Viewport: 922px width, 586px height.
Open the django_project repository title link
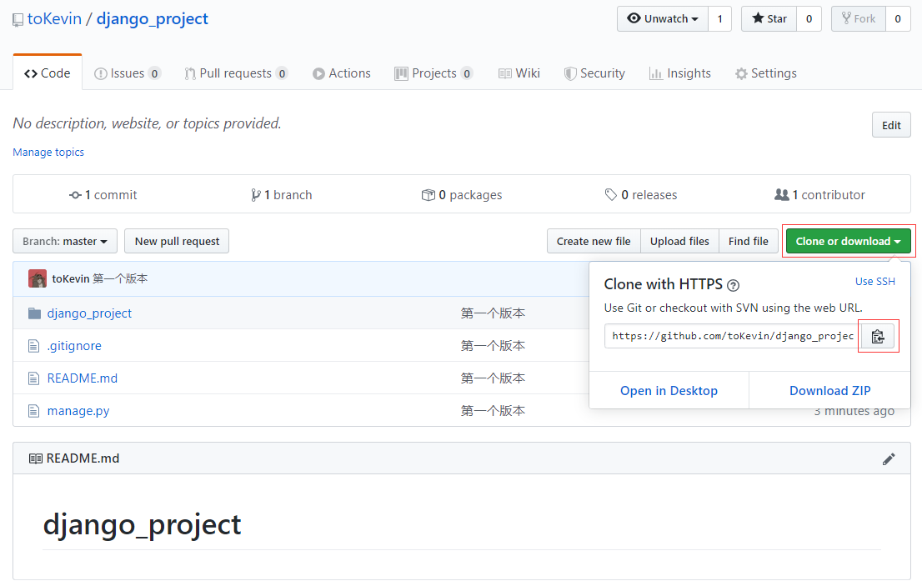(x=153, y=19)
